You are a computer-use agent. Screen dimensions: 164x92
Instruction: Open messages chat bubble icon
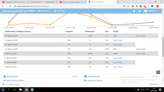pyautogui.click(x=140, y=11)
